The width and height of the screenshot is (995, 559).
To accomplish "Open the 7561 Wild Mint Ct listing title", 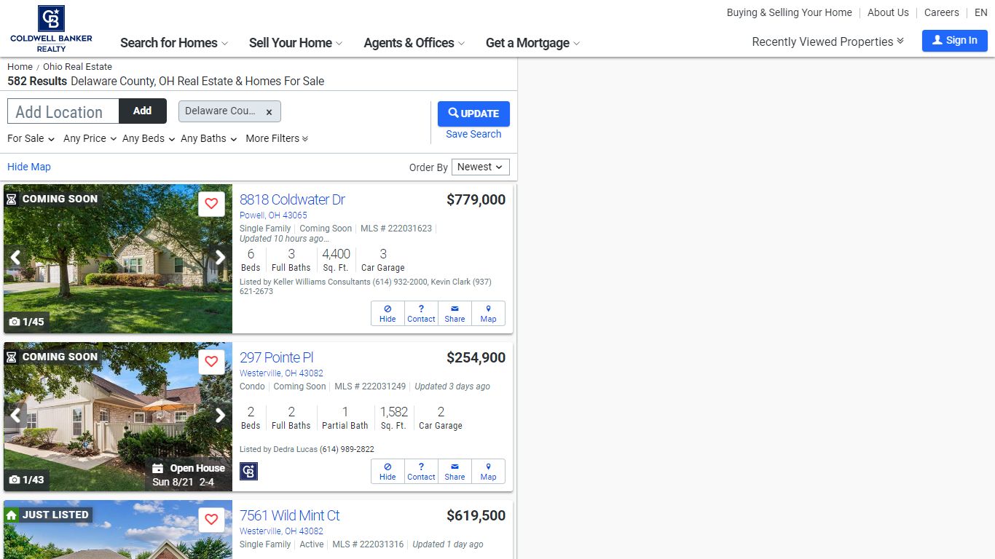I will [289, 515].
